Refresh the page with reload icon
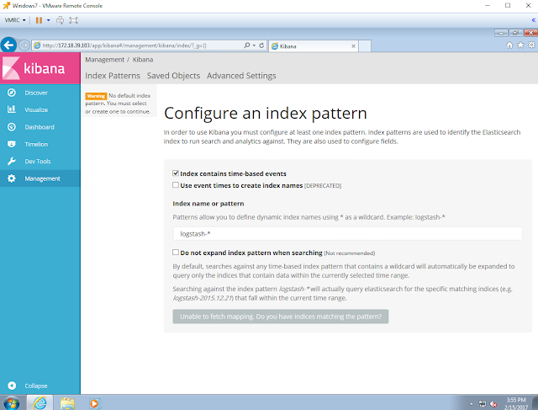This screenshot has height=410, width=538. pyautogui.click(x=261, y=45)
